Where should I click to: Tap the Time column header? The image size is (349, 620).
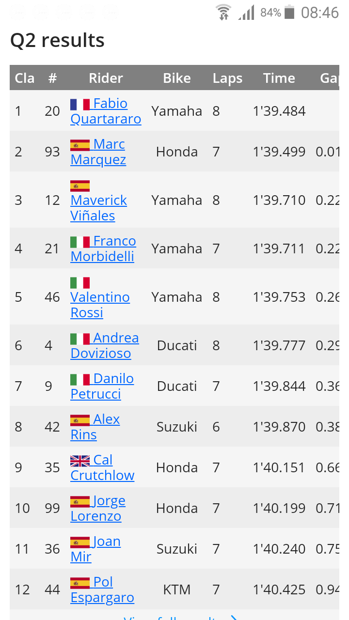coord(279,78)
